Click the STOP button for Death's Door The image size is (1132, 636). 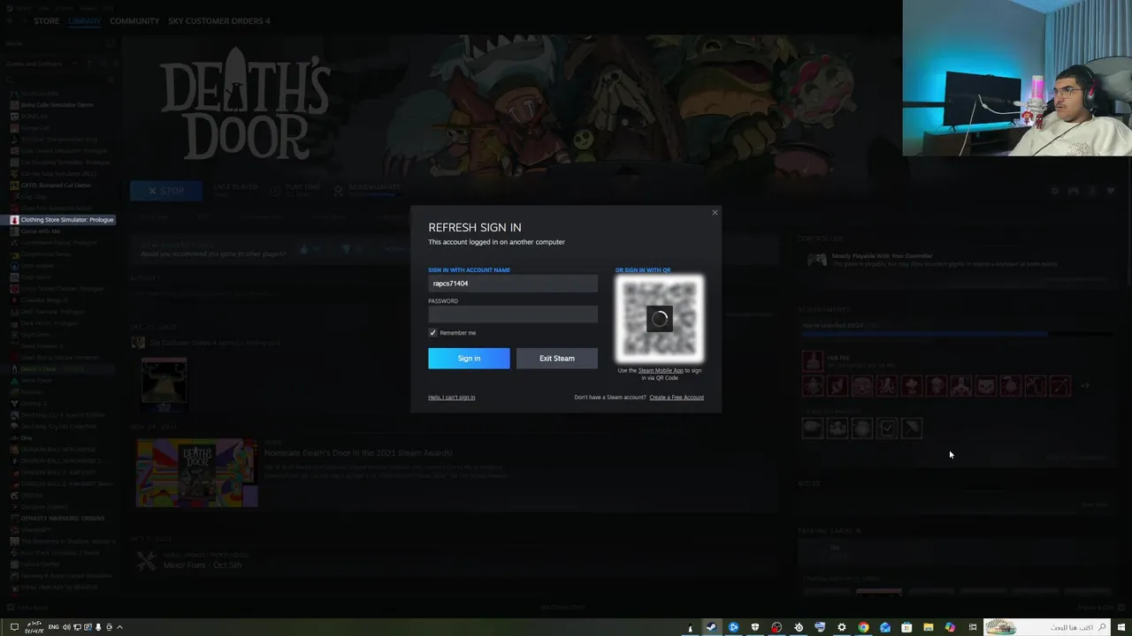click(x=166, y=191)
